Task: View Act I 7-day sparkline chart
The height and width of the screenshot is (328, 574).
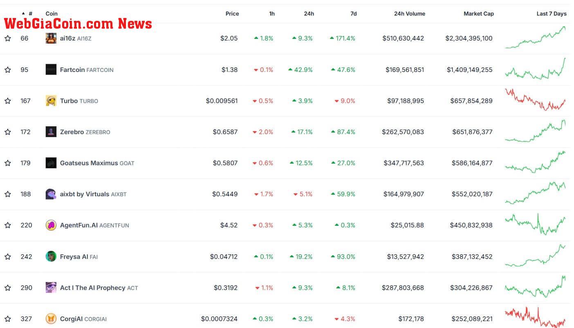Action: pos(536,287)
